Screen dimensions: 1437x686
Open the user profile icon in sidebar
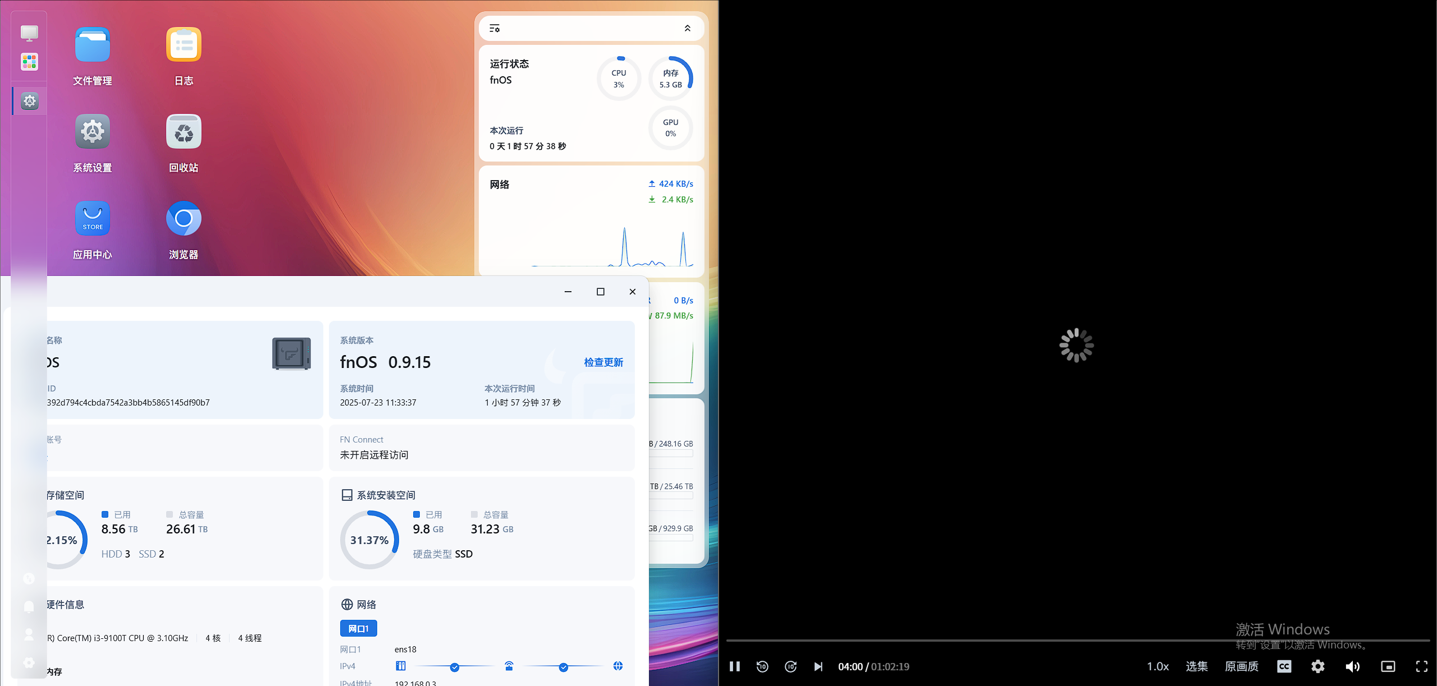click(x=29, y=634)
